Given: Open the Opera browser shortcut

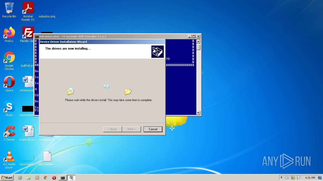Looking at the screenshot, I should tap(9, 84).
